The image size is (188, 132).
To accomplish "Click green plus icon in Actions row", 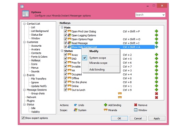I will [x=106, y=105].
